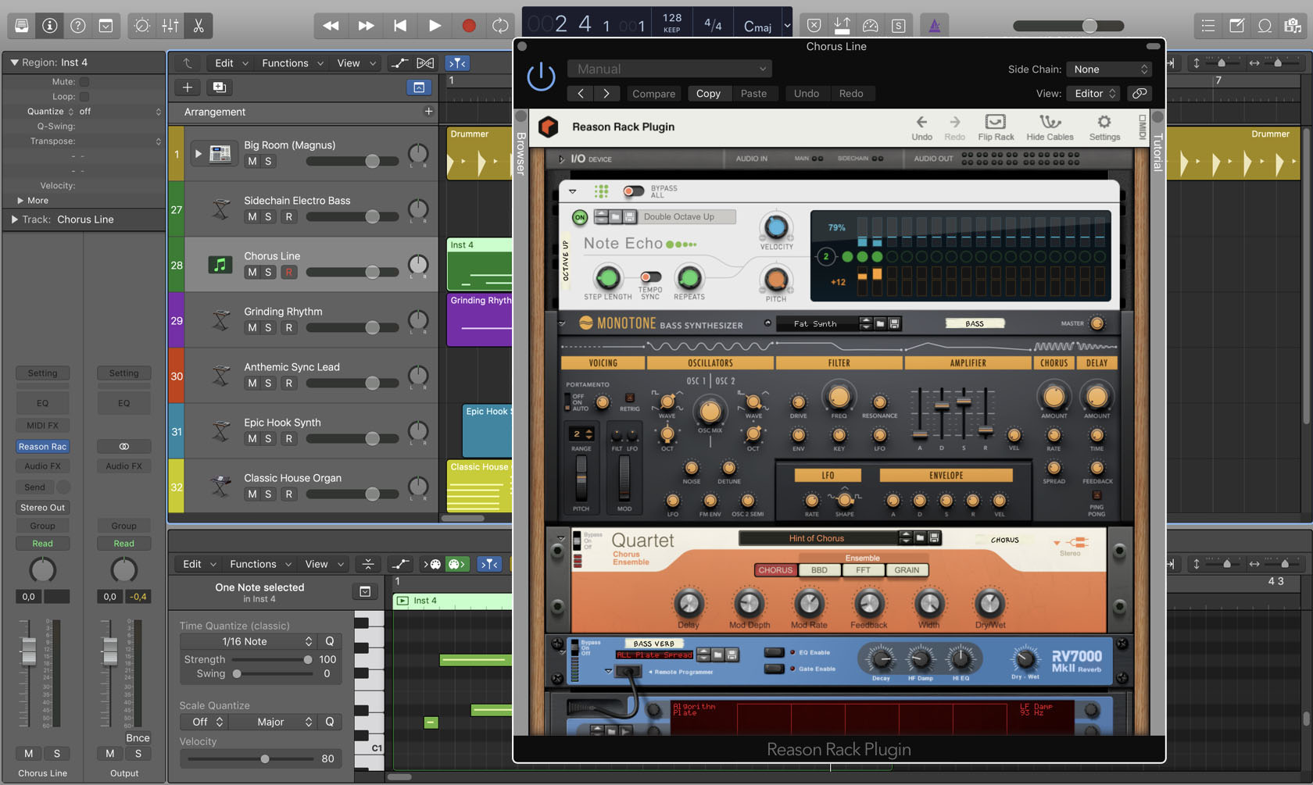The height and width of the screenshot is (785, 1313).
Task: Open the Inspector panel icon
Action: click(49, 25)
